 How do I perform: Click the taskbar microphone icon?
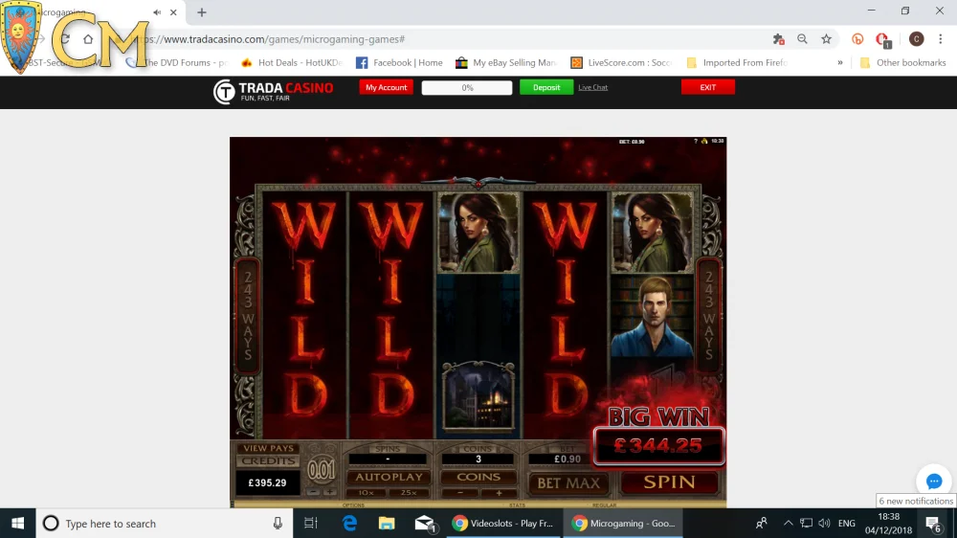tap(278, 524)
